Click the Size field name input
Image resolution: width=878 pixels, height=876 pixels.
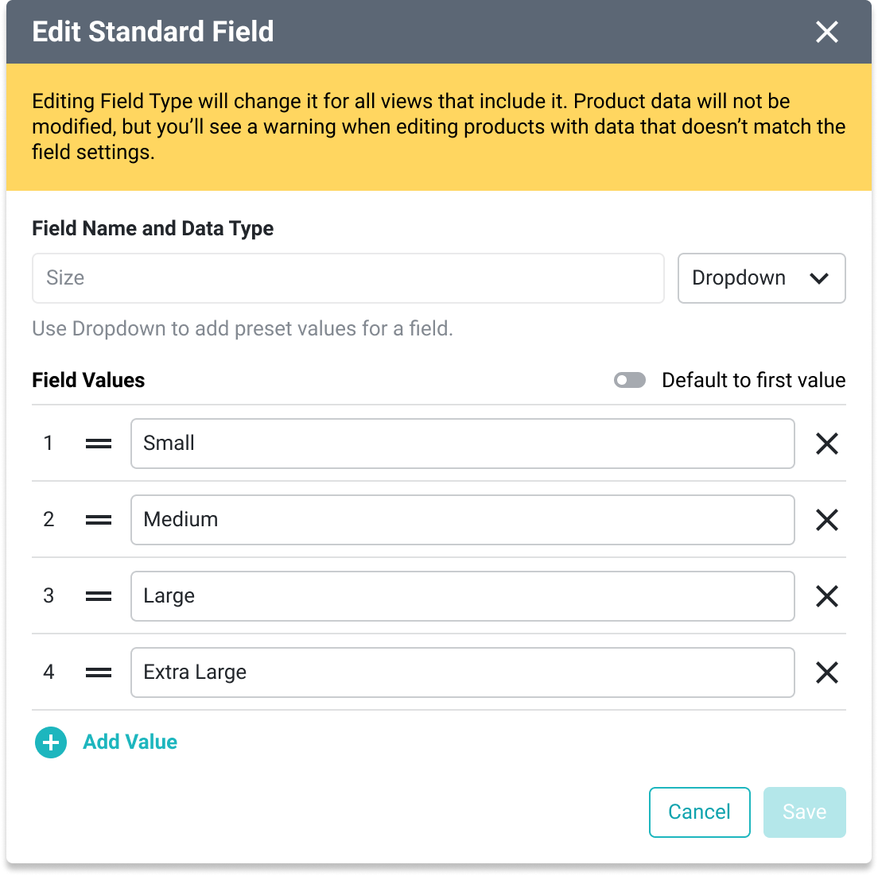[348, 278]
